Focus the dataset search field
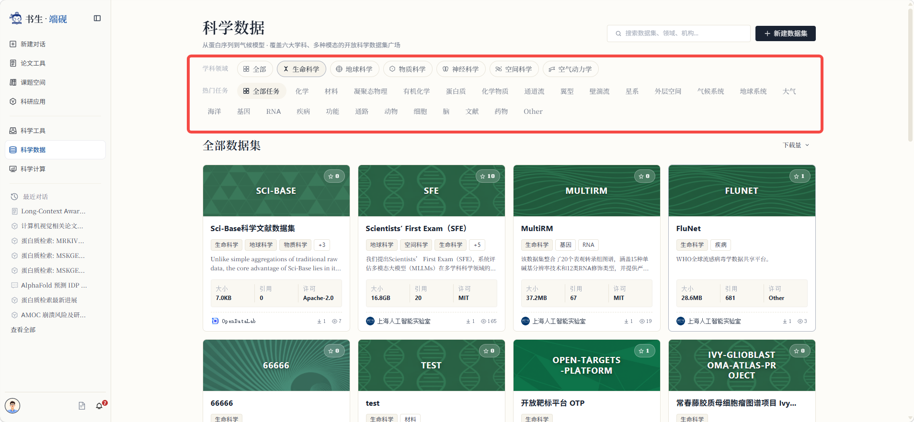The image size is (914, 422). [679, 33]
